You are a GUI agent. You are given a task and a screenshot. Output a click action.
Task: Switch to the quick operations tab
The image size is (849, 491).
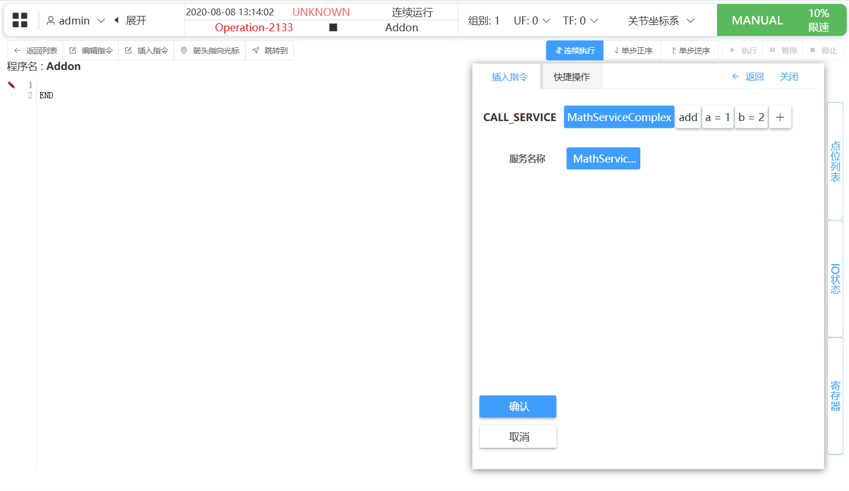pyautogui.click(x=571, y=77)
